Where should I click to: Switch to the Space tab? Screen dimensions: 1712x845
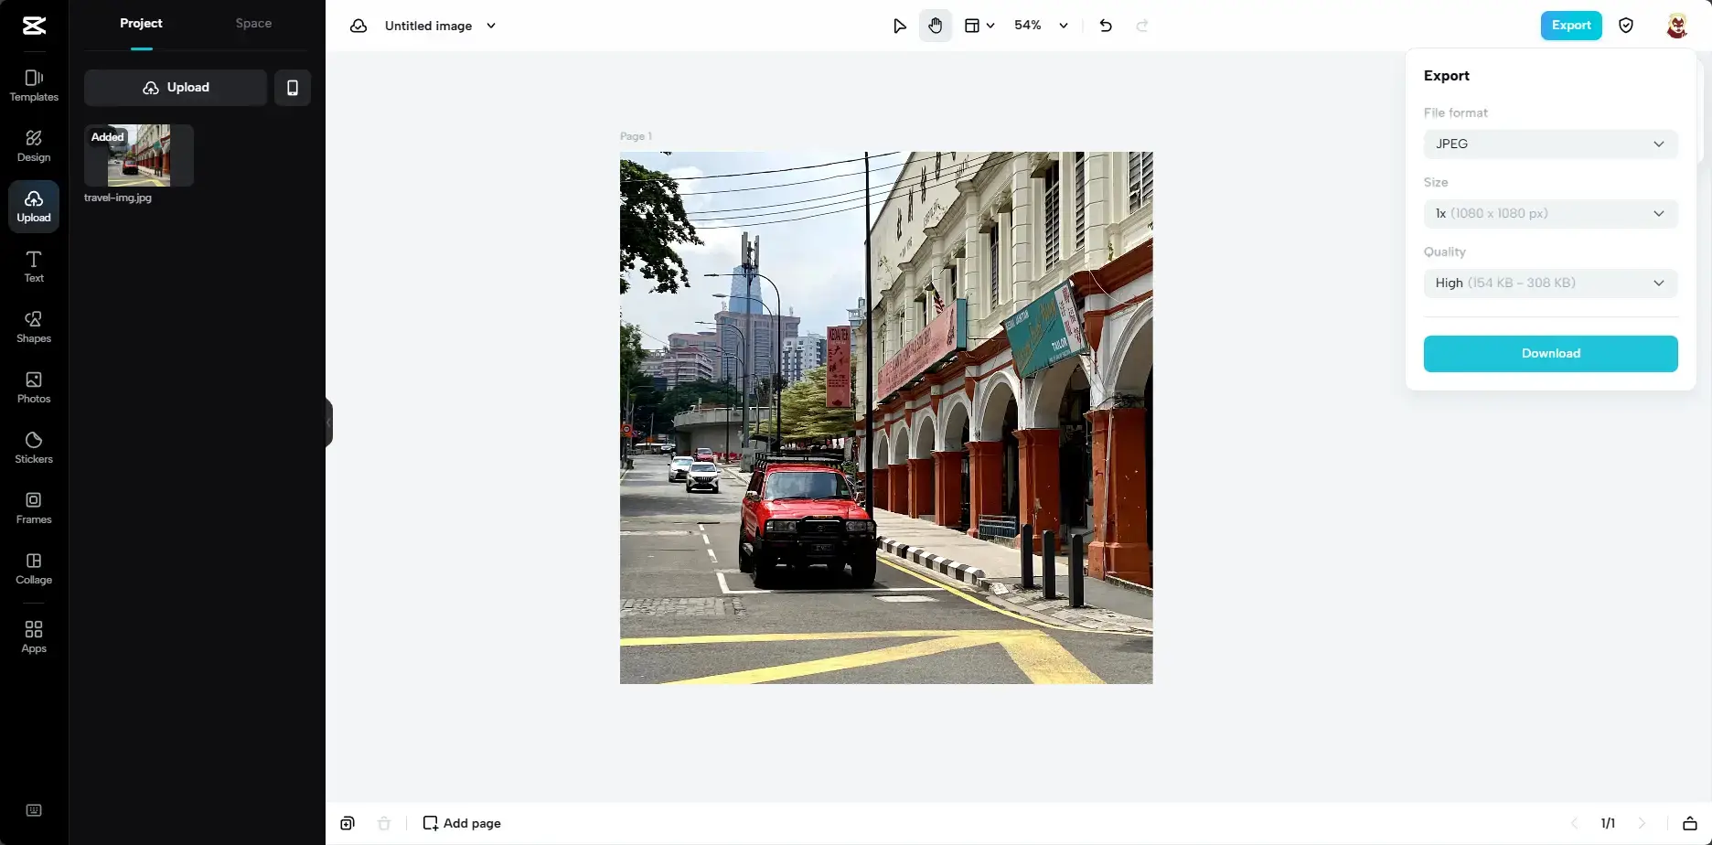click(x=252, y=23)
